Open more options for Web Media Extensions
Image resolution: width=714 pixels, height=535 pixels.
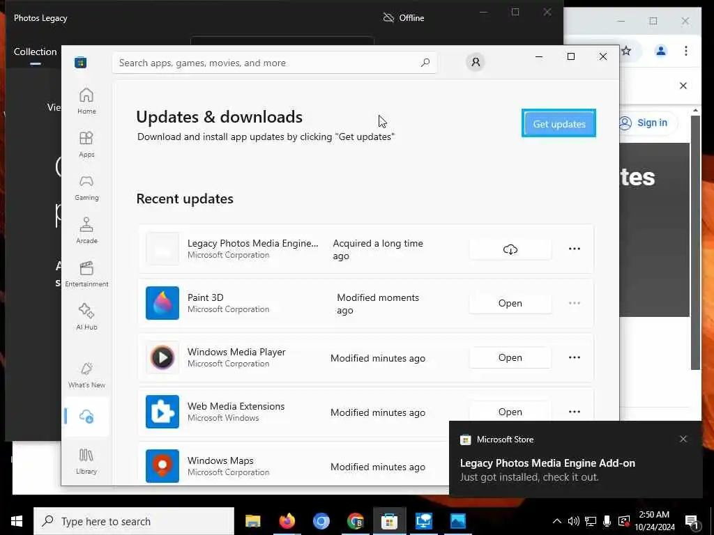click(575, 412)
